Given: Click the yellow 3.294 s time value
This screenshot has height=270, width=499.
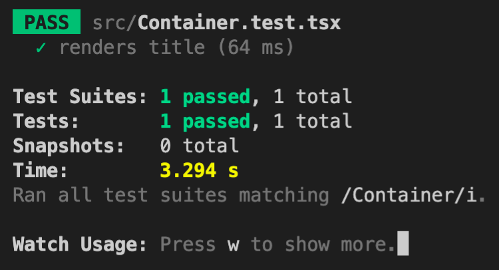Looking at the screenshot, I should coord(200,171).
